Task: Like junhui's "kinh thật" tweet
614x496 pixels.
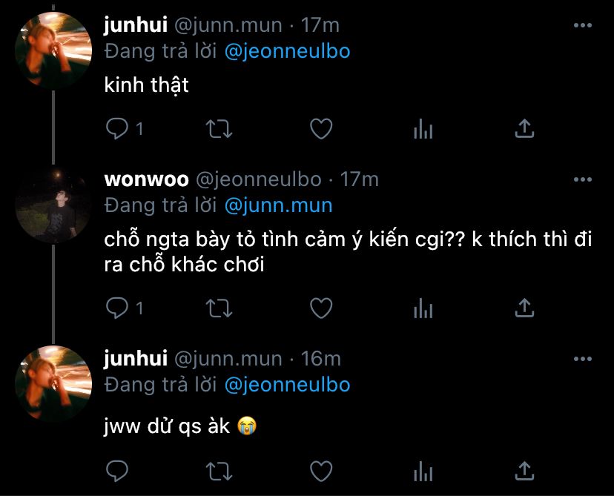Action: (320, 129)
